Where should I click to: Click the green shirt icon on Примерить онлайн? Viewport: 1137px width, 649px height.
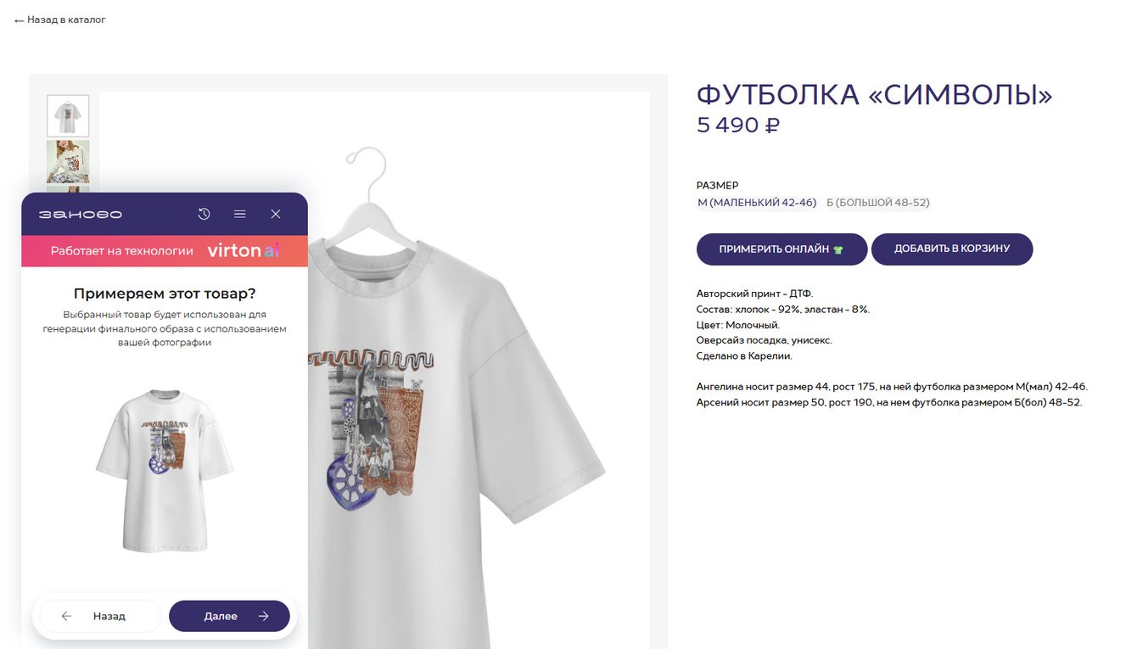(x=838, y=249)
